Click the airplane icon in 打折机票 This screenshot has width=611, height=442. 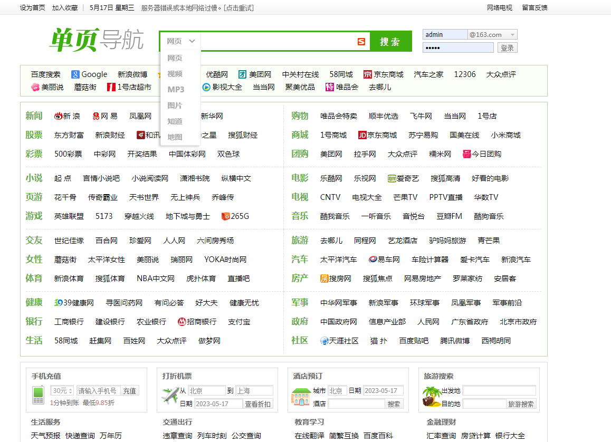click(170, 396)
